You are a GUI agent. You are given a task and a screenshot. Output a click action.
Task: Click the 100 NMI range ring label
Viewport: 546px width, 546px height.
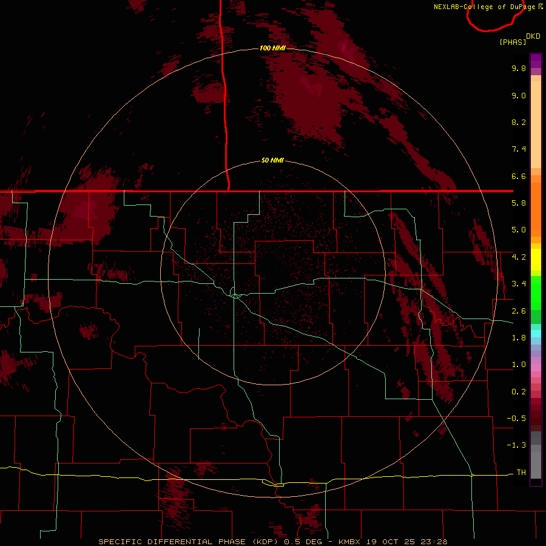coord(272,48)
